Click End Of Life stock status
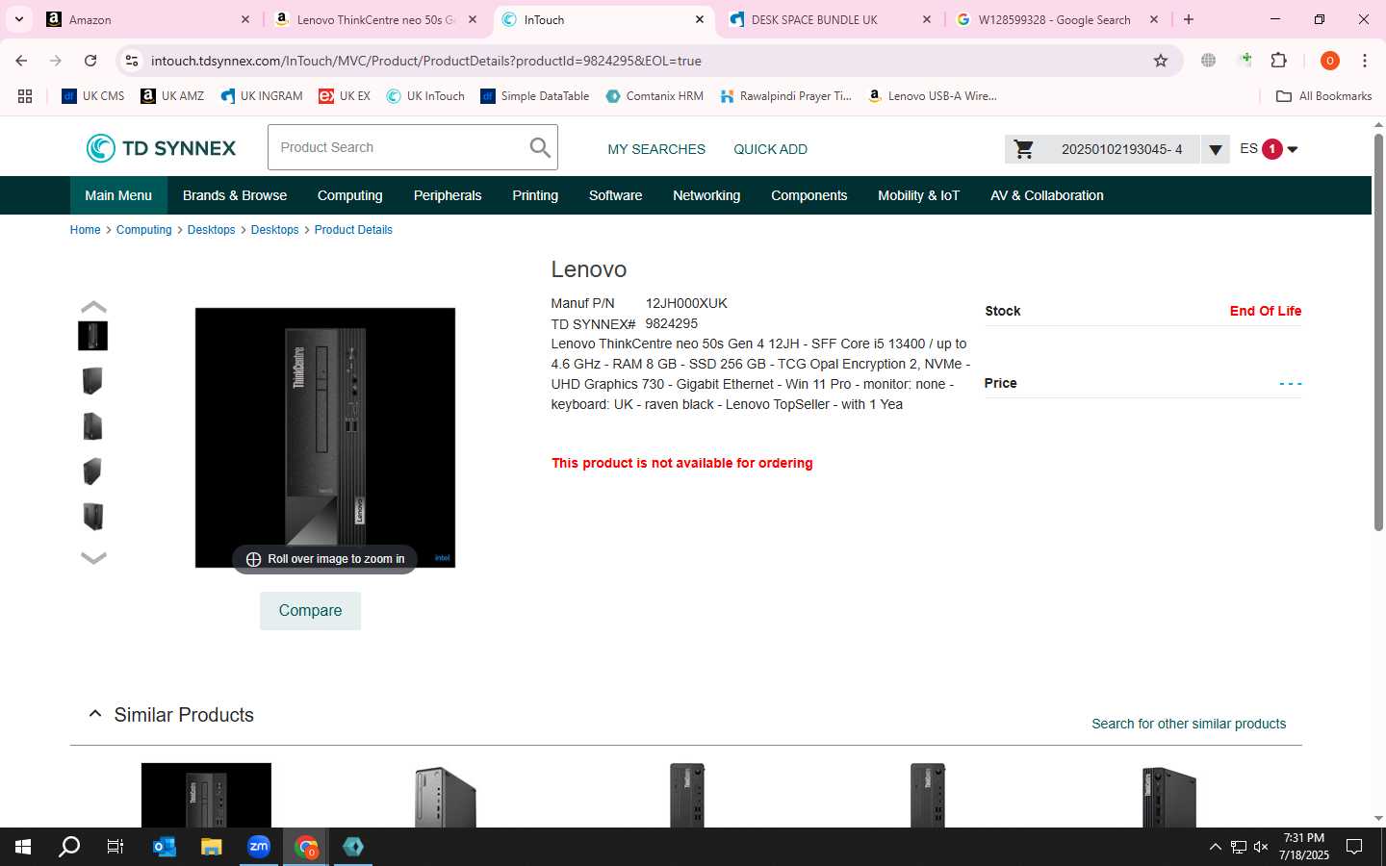Image resolution: width=1386 pixels, height=866 pixels. click(x=1266, y=311)
